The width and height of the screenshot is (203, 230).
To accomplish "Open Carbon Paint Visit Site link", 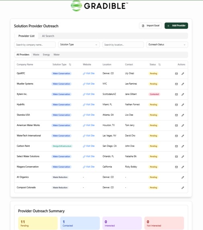I will [x=89, y=146].
